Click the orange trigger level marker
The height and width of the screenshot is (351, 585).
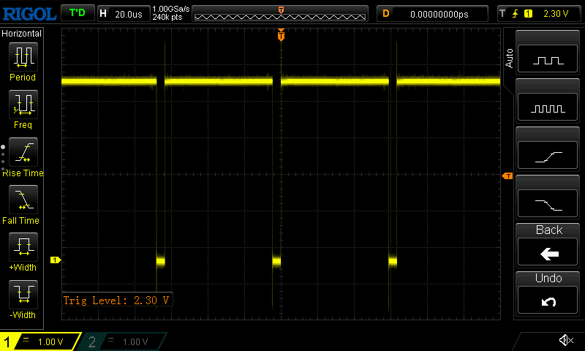point(506,176)
